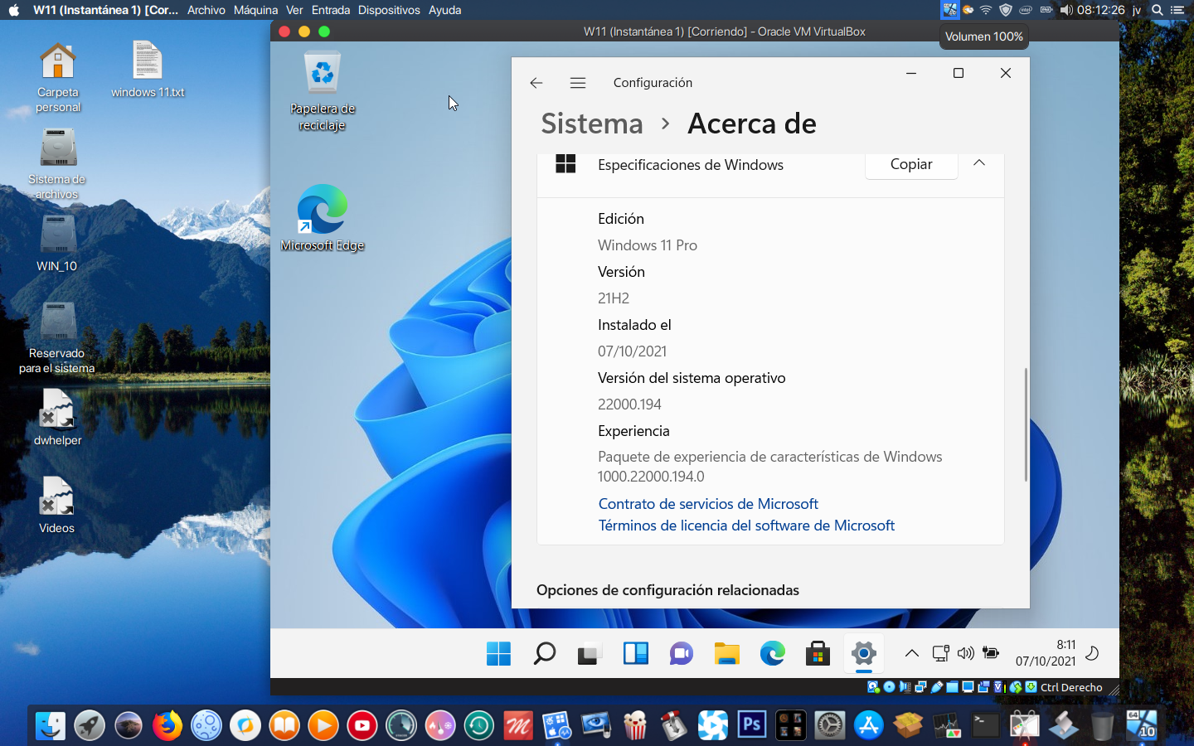Image resolution: width=1194 pixels, height=746 pixels.
Task: Click the green mouse integration arrow icon
Action: click(x=1016, y=687)
